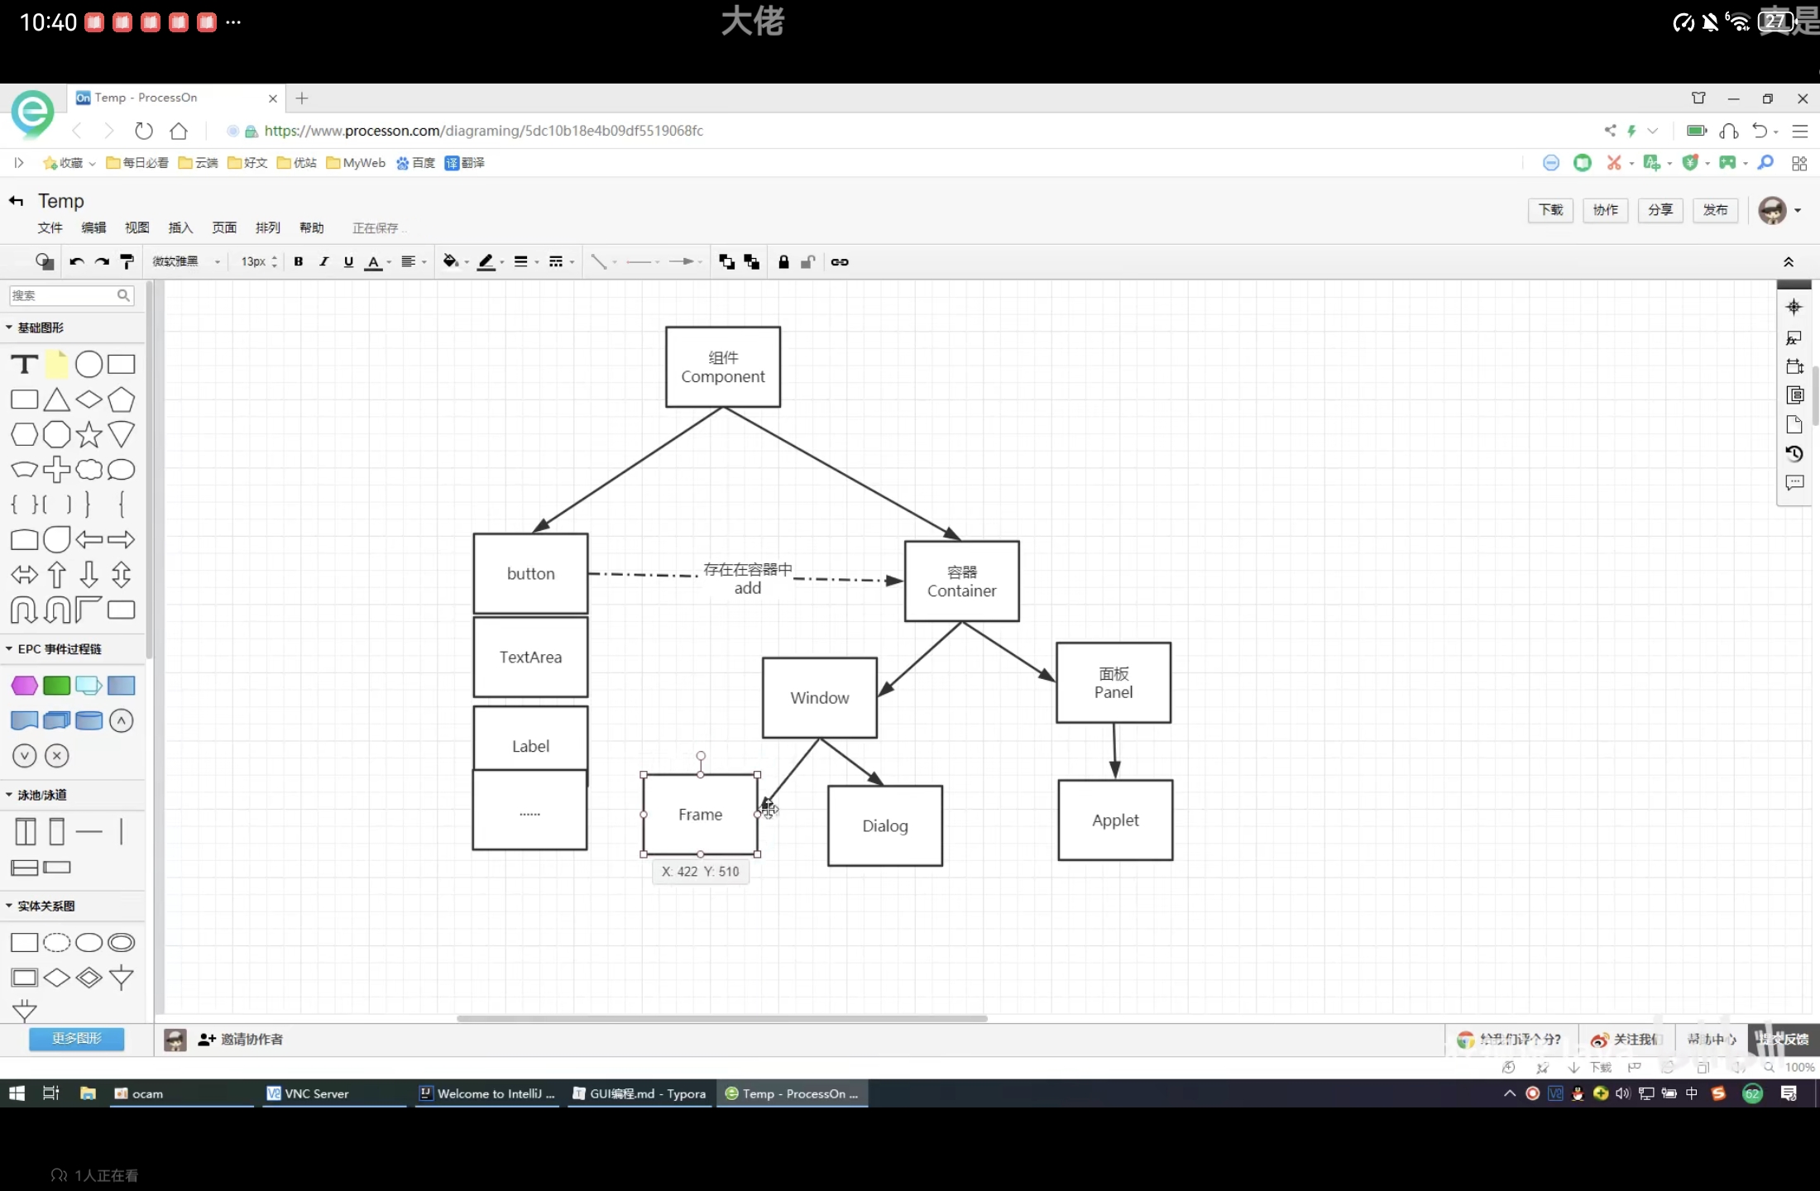This screenshot has height=1191, width=1820.
Task: Select the star shape in basic shapes
Action: click(x=89, y=434)
